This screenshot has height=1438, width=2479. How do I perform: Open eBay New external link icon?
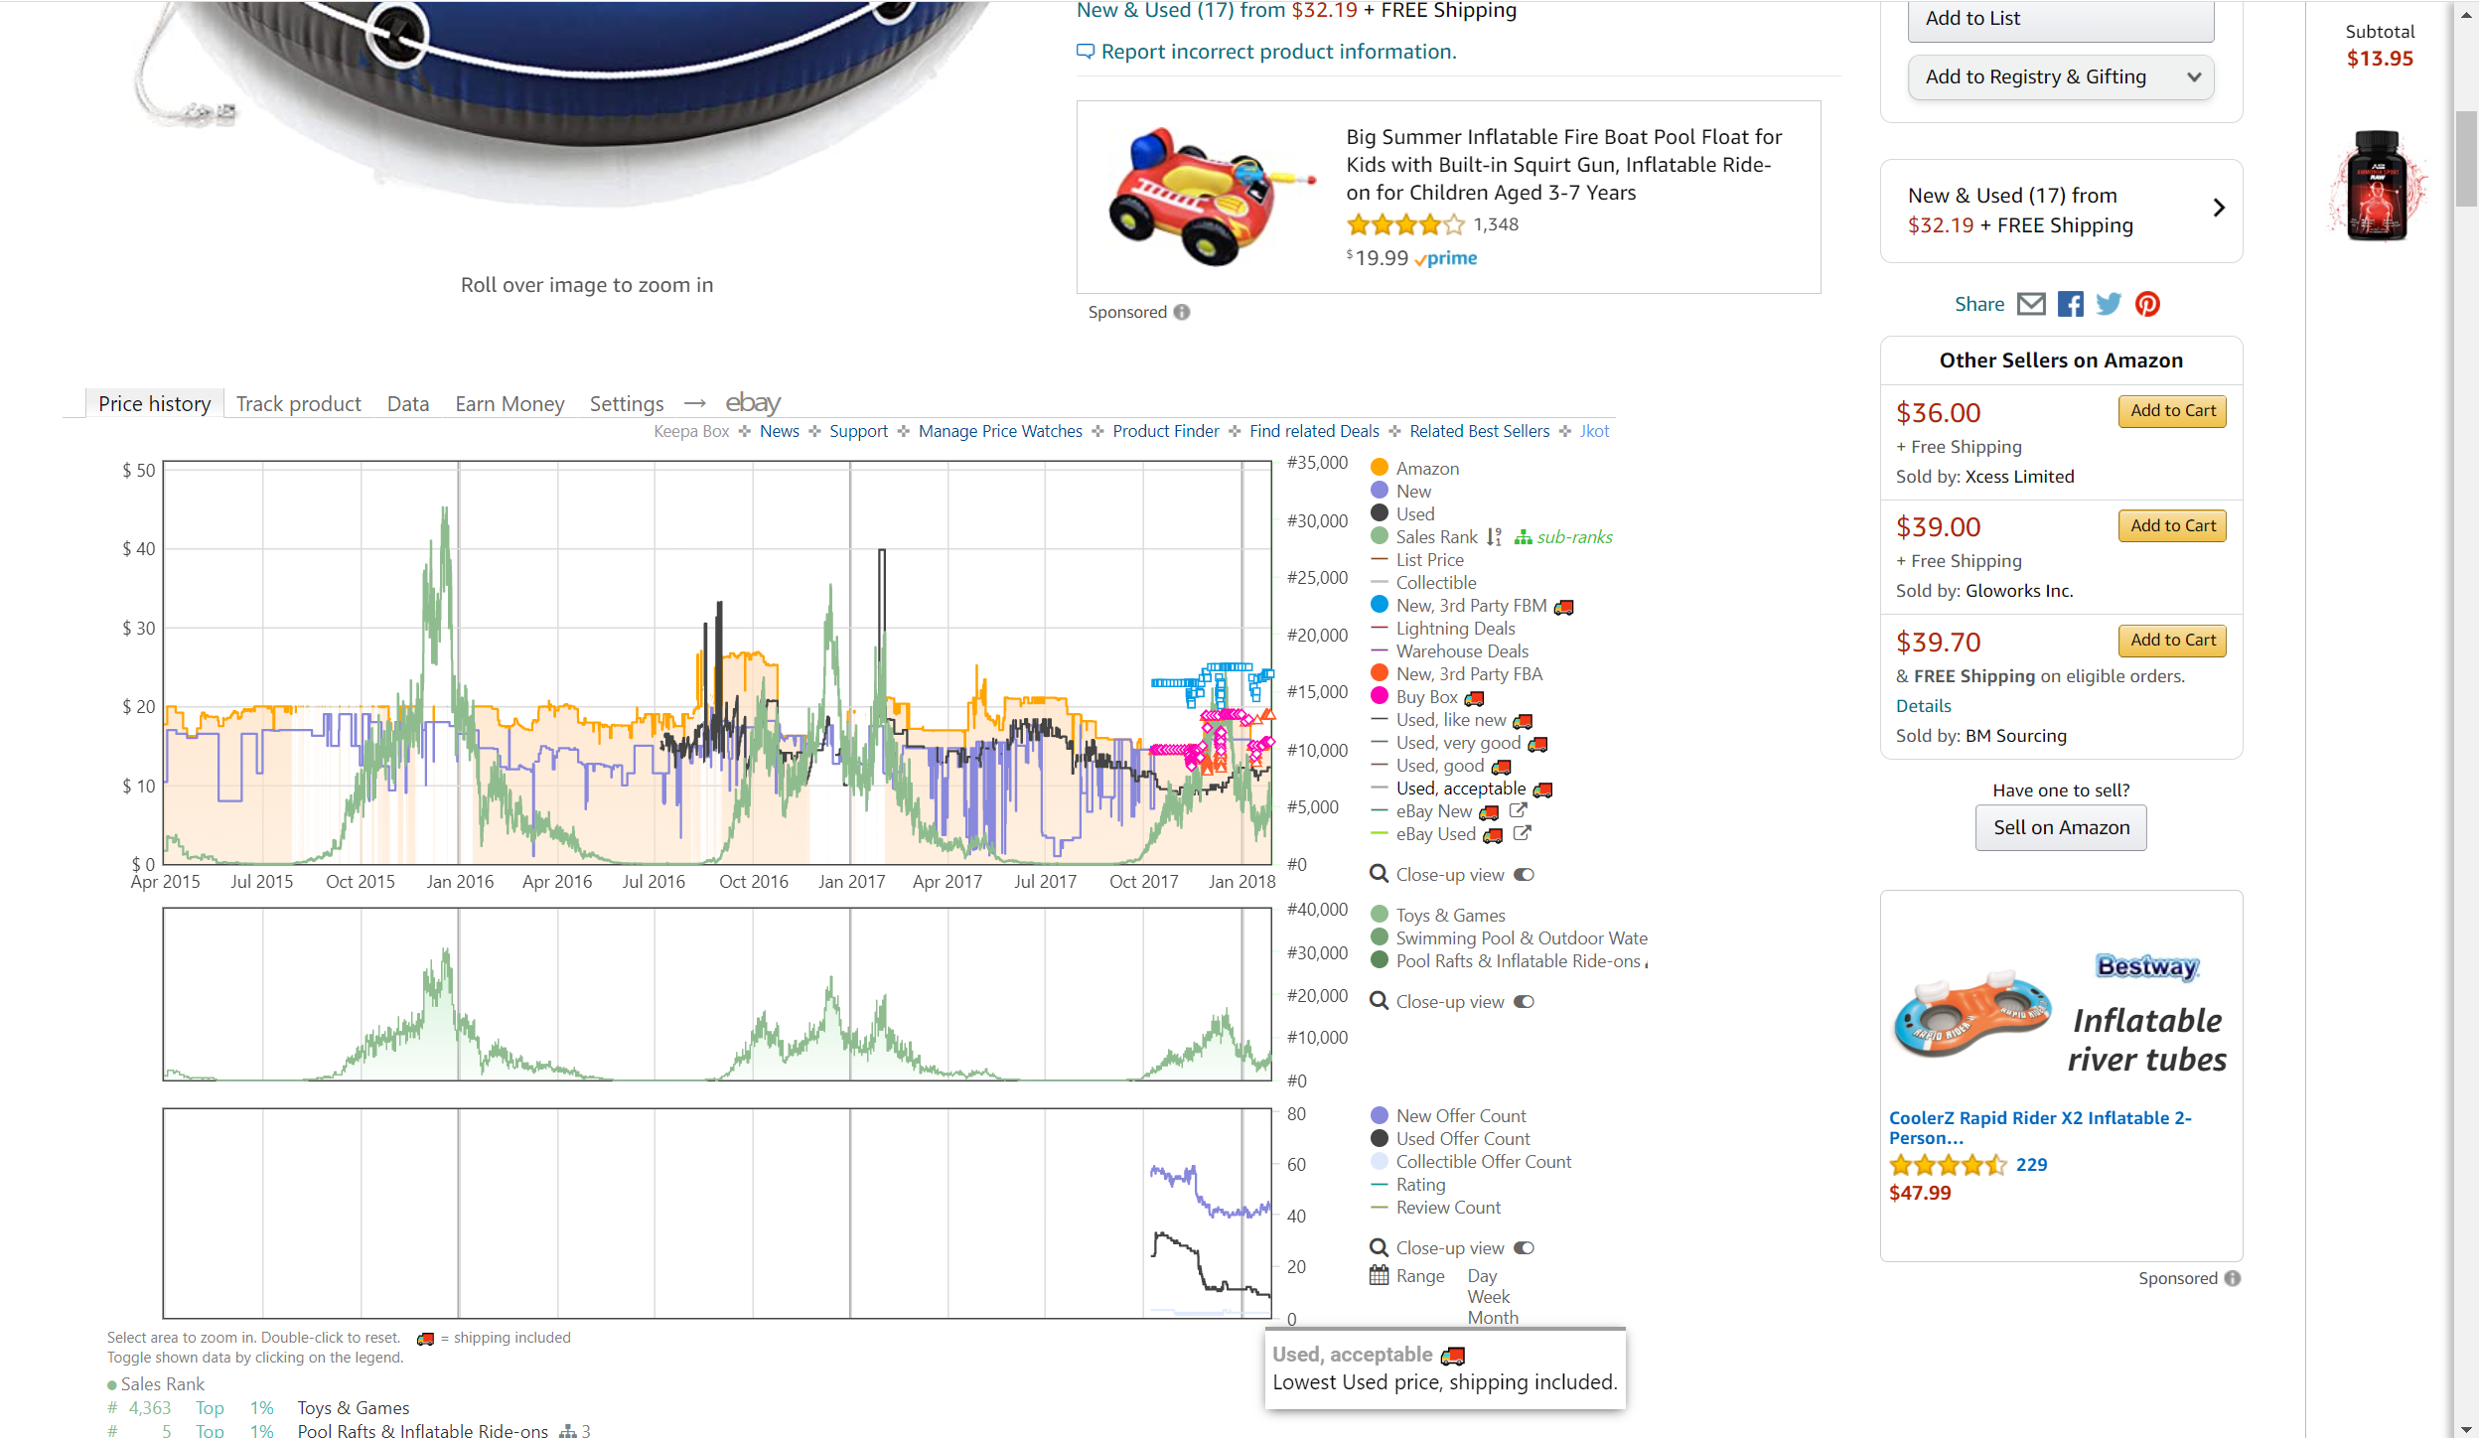click(1518, 810)
